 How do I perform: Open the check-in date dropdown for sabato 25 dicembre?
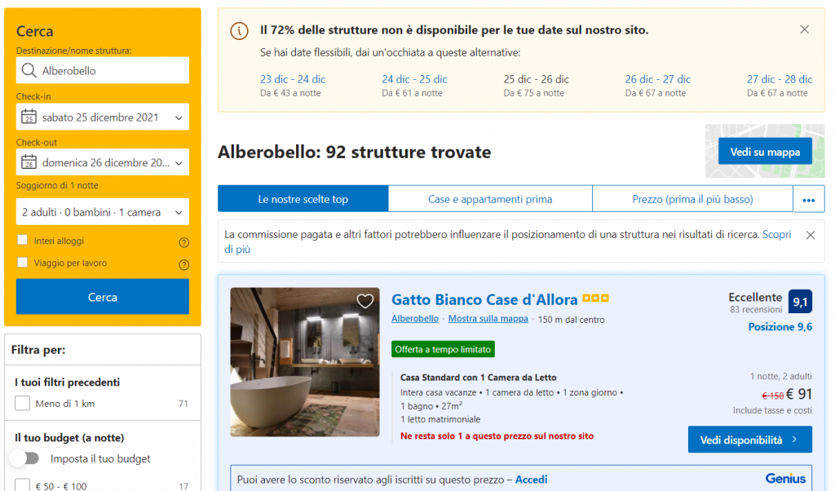pos(103,117)
